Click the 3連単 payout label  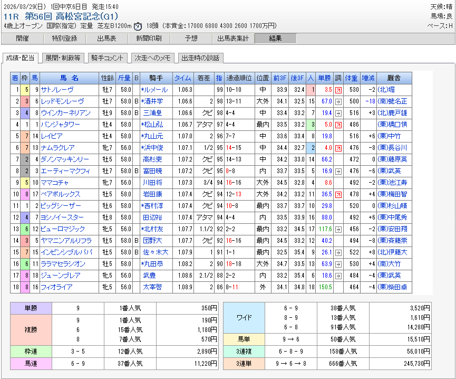point(244,364)
